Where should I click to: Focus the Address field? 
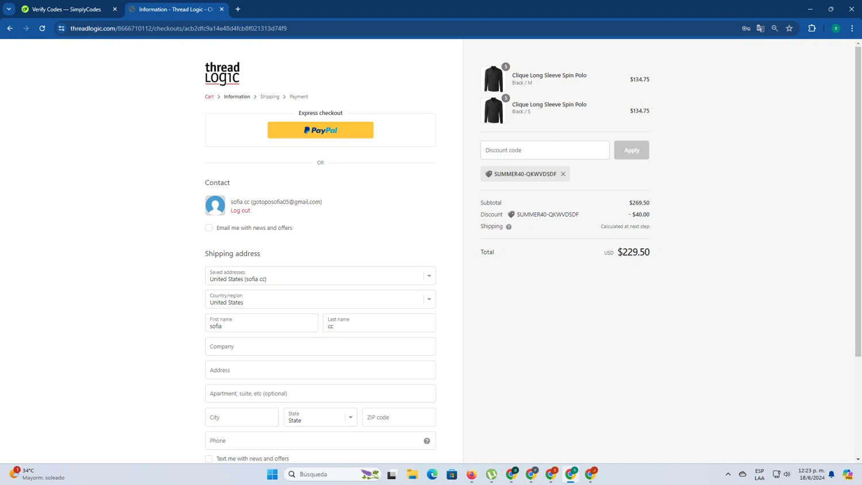pyautogui.click(x=320, y=370)
